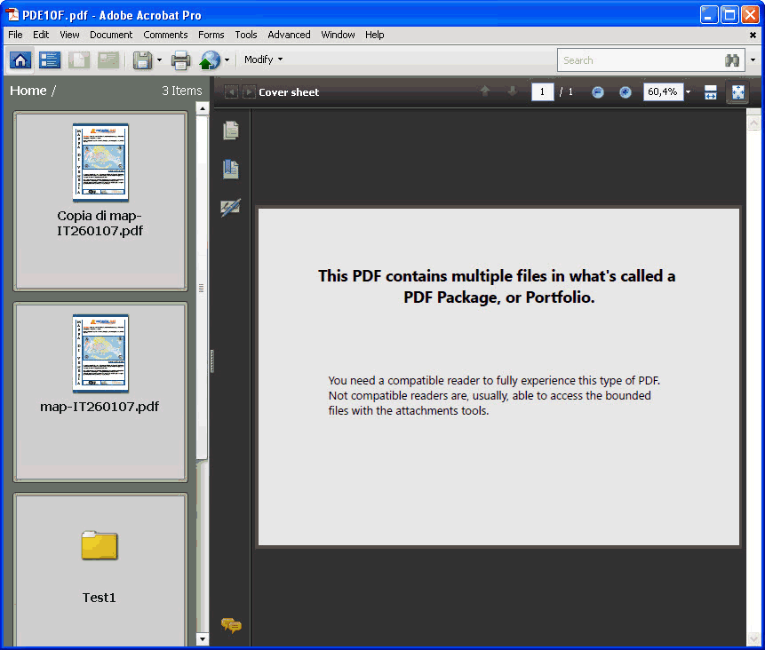Click the next file arrow beside Cover sheet
The height and width of the screenshot is (650, 765).
tap(249, 91)
